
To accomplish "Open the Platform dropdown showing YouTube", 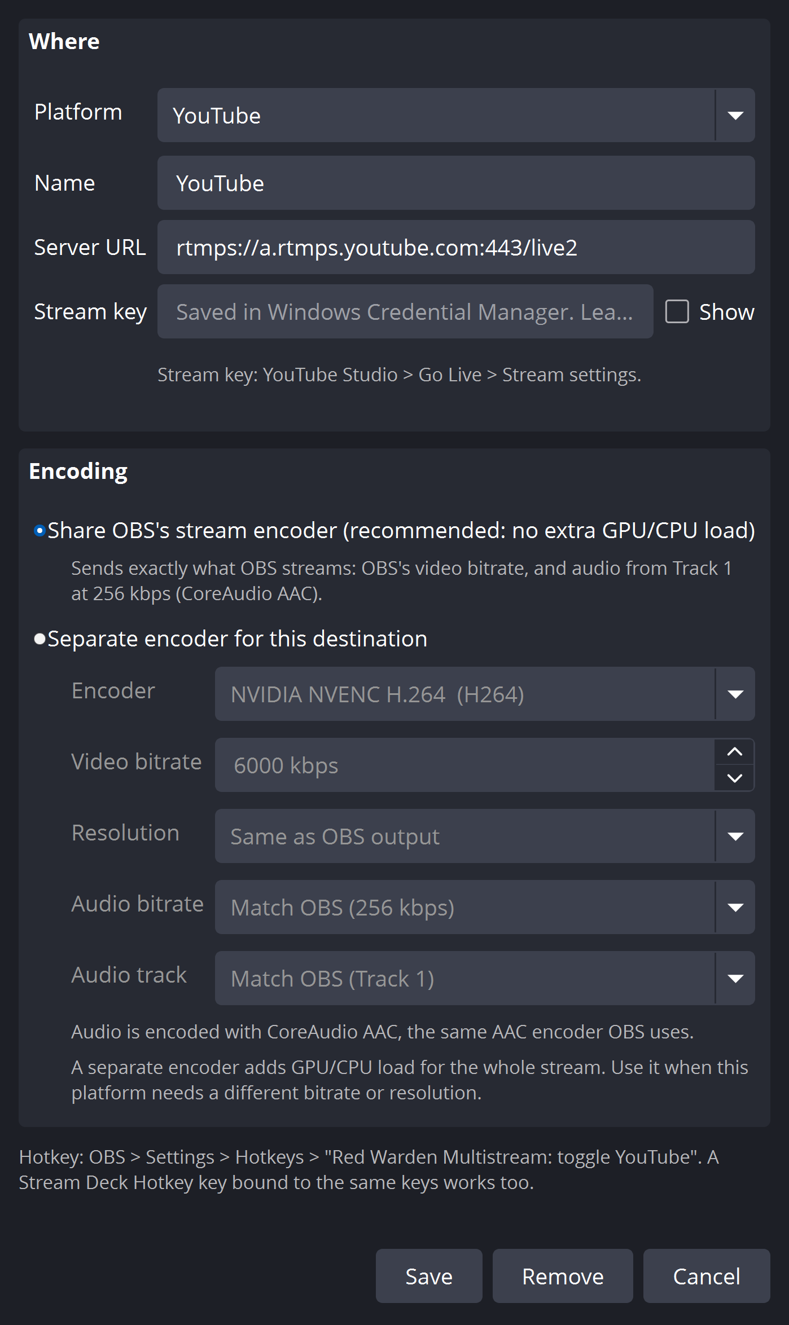I will pyautogui.click(x=456, y=115).
